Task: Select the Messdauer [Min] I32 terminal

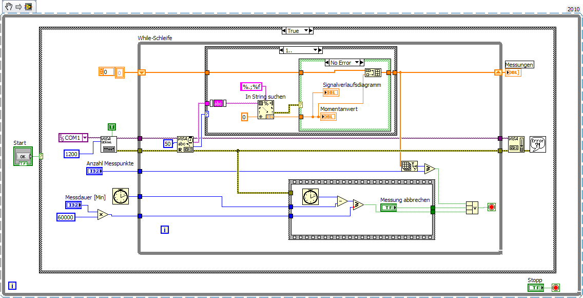Action: click(x=73, y=205)
